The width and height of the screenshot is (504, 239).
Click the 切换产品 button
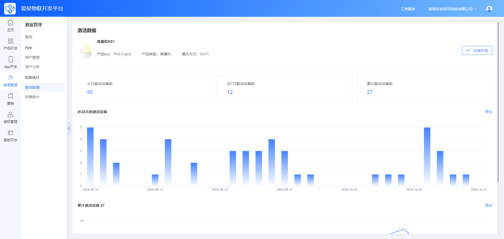477,50
